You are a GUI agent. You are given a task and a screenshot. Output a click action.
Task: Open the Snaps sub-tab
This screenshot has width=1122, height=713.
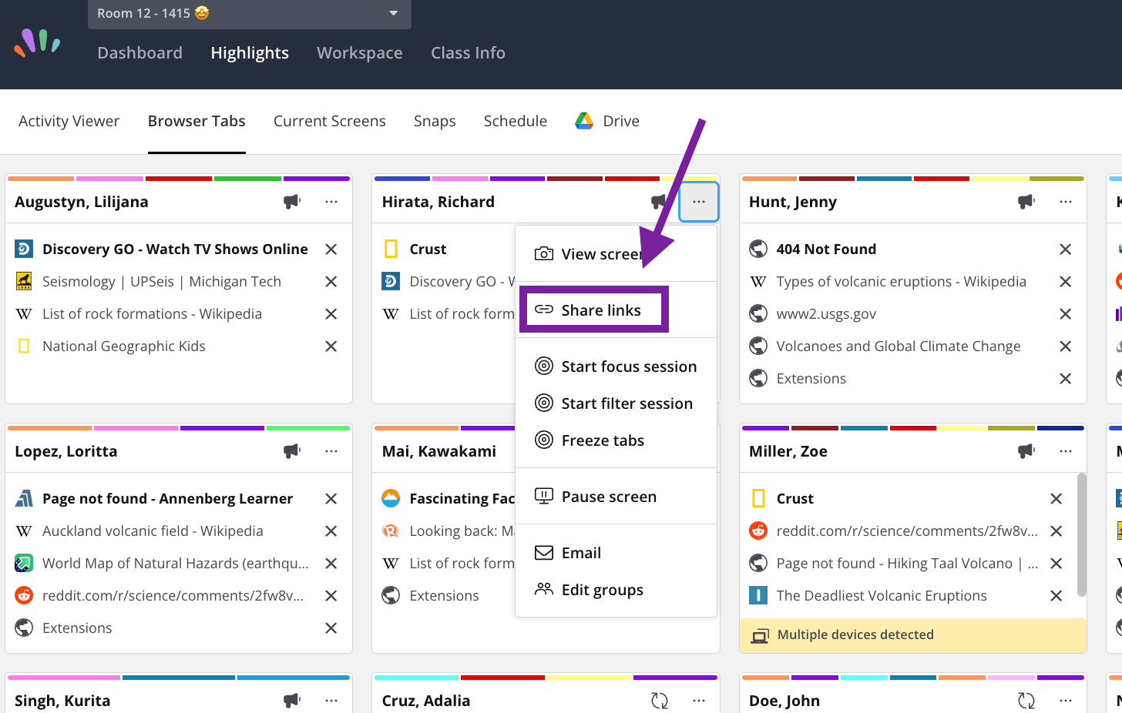coord(435,121)
